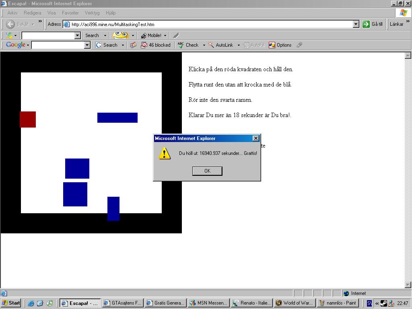Image resolution: width=412 pixels, height=309 pixels.
Task: Click OK in the alert dialog
Action: point(207,171)
